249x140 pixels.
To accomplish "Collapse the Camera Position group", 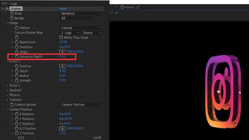I will coord(7,110).
